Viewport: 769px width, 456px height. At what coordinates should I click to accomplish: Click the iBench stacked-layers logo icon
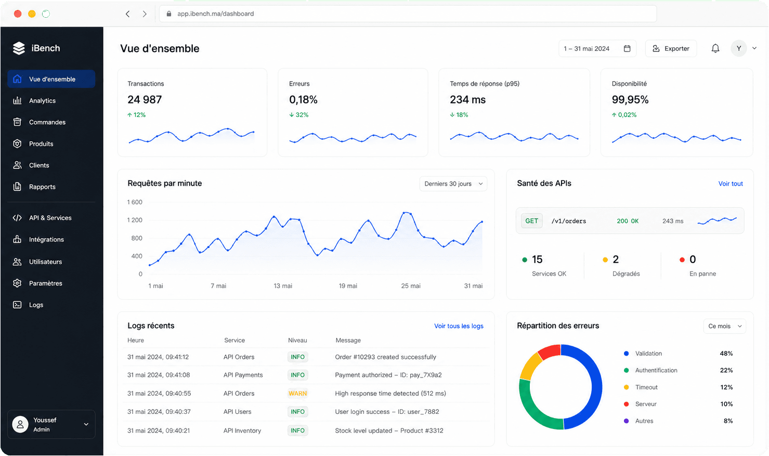click(x=19, y=48)
